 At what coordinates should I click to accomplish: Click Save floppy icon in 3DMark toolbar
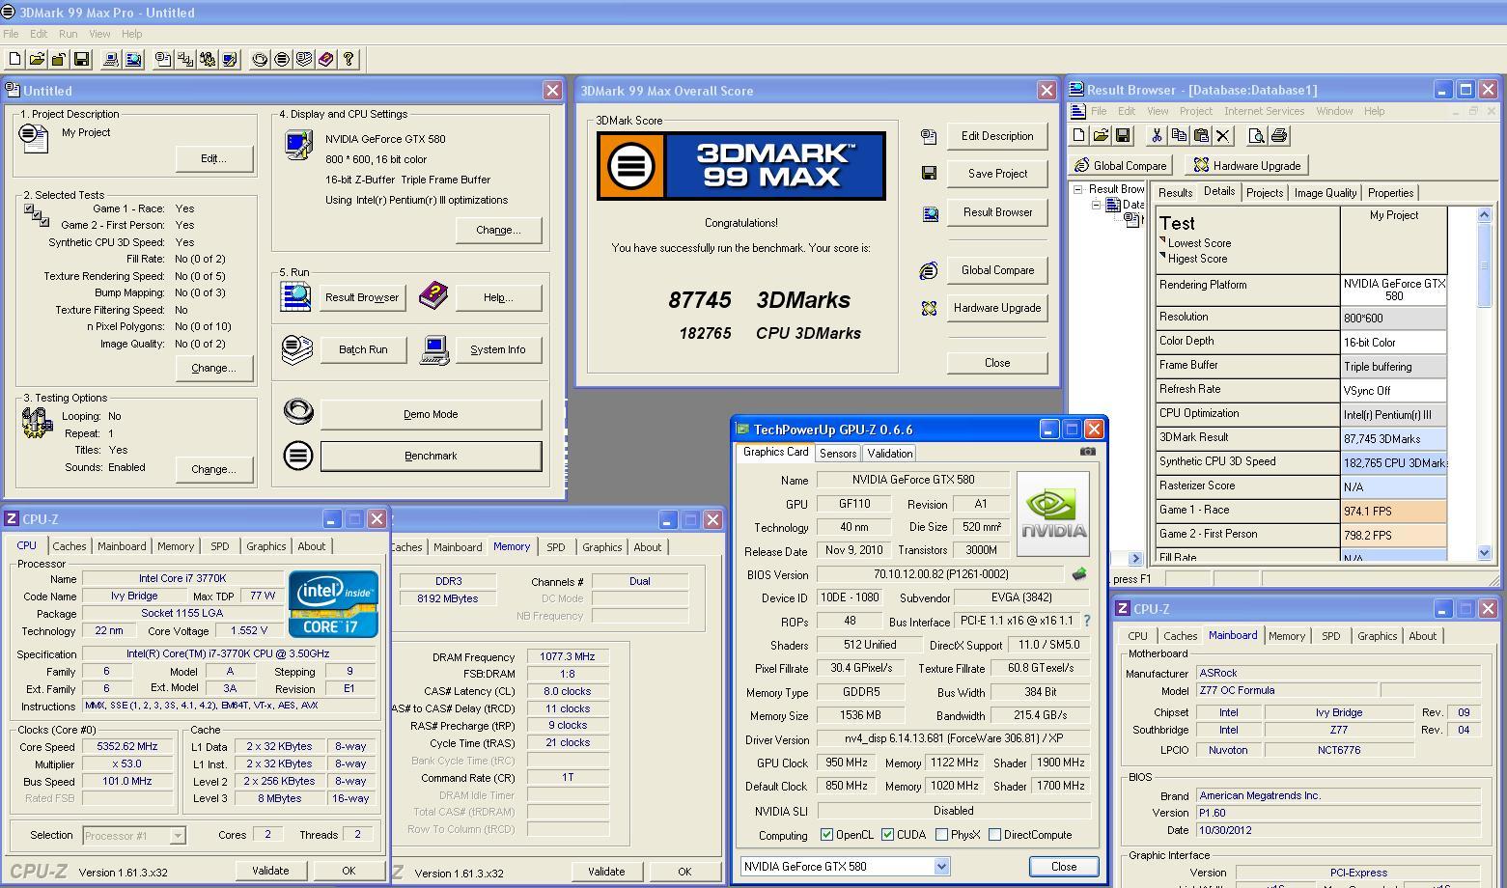81,60
